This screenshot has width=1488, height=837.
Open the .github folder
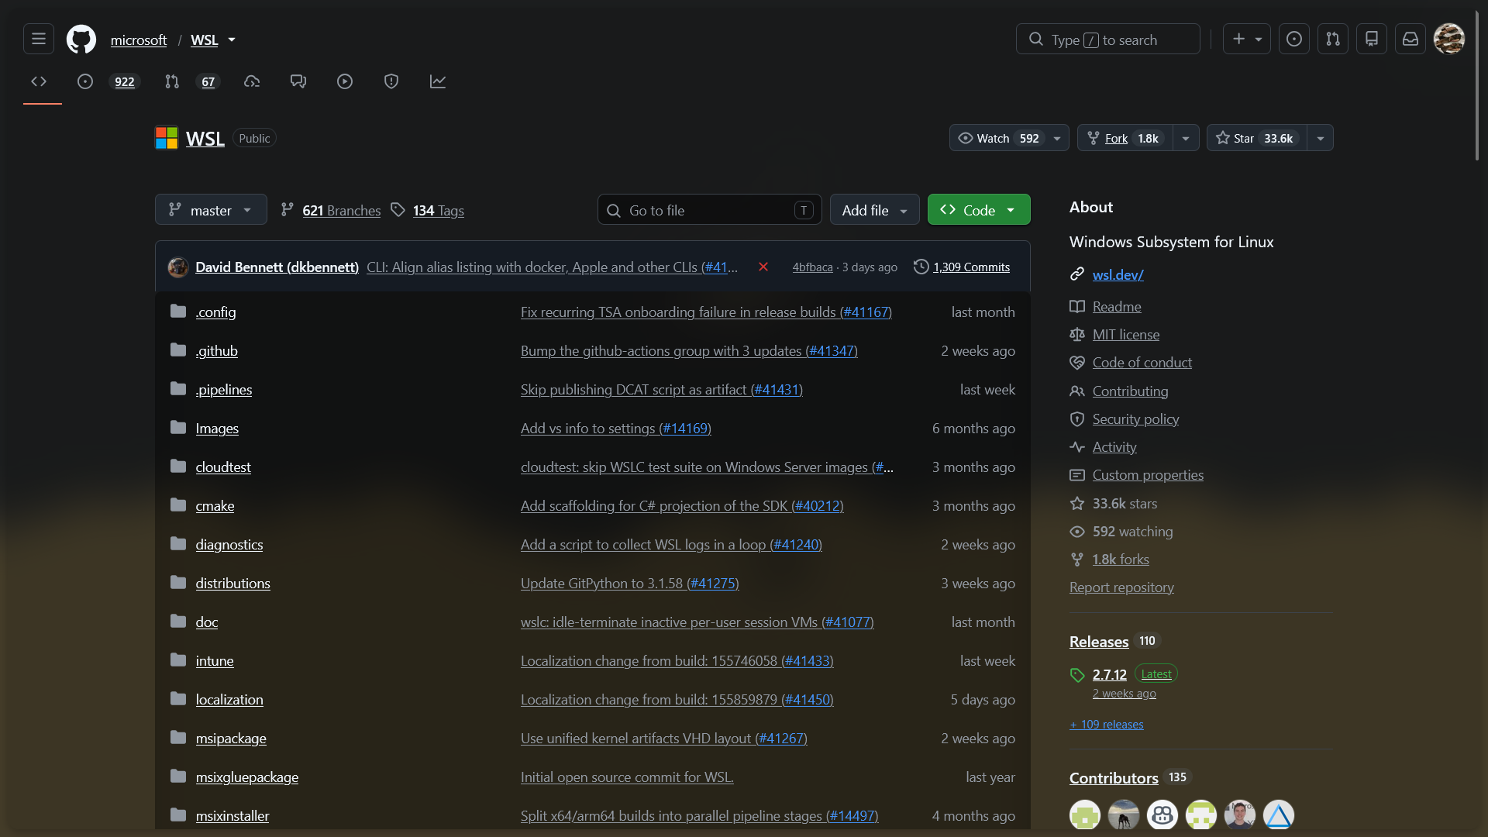point(216,350)
